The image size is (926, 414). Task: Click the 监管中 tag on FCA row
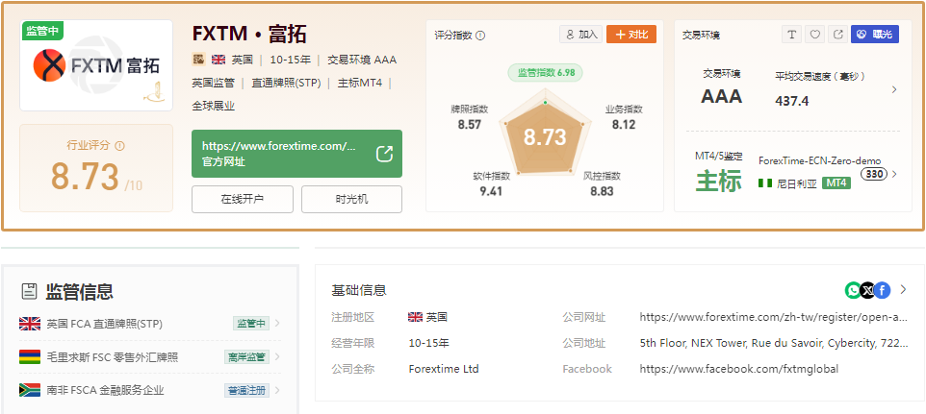coord(251,324)
